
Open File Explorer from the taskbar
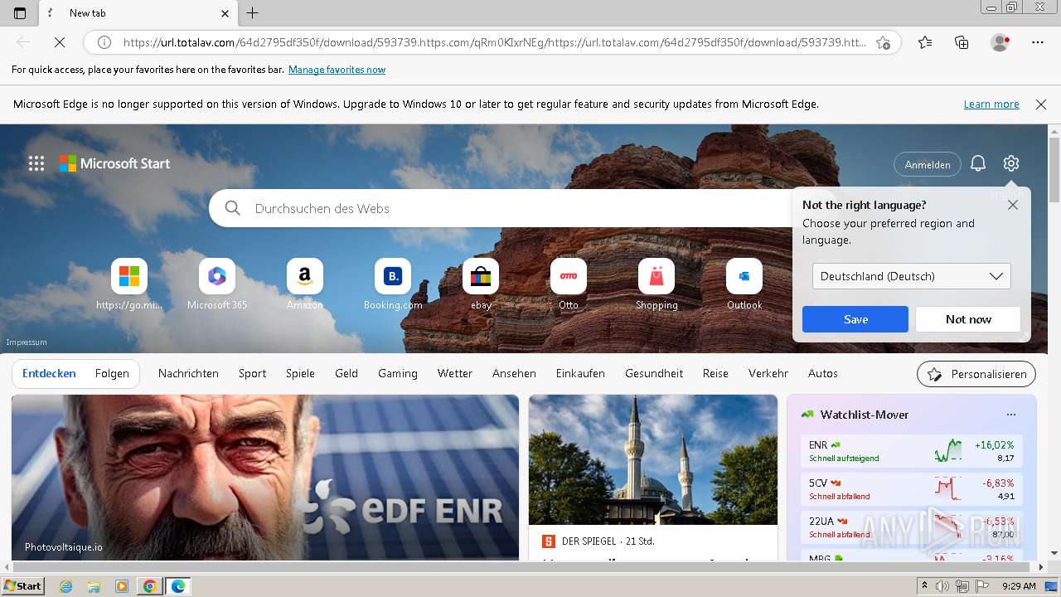click(x=94, y=586)
